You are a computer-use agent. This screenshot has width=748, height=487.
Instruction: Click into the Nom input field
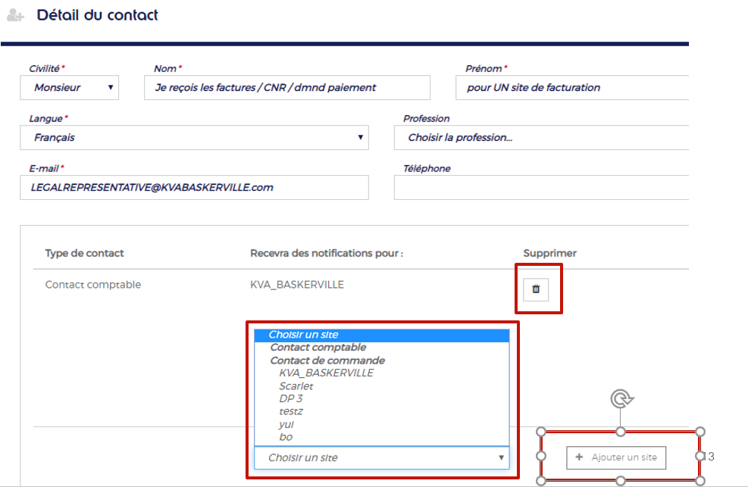click(287, 87)
